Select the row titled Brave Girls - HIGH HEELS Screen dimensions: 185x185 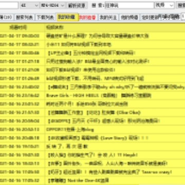coord(92,96)
